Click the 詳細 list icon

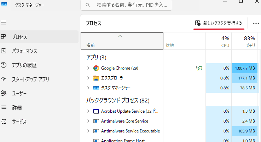click(x=4, y=107)
